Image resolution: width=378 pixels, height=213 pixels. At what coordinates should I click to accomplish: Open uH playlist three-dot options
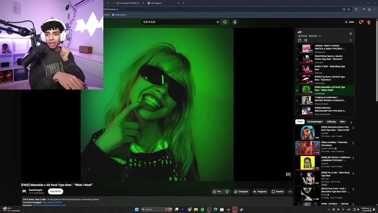pos(351,40)
